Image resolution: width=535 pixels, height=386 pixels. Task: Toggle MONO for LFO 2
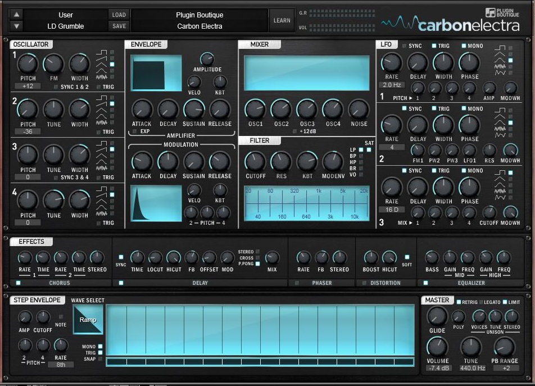pyautogui.click(x=464, y=108)
